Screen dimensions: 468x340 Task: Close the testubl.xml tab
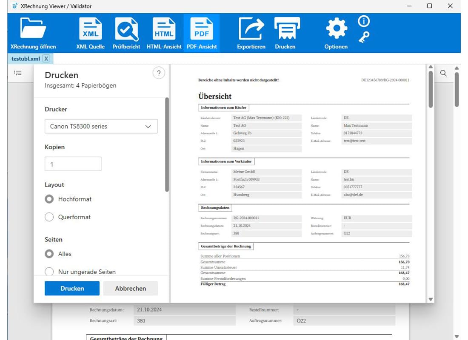point(46,59)
